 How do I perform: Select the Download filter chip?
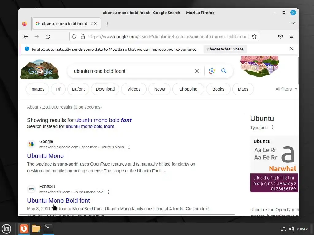[x=105, y=89]
